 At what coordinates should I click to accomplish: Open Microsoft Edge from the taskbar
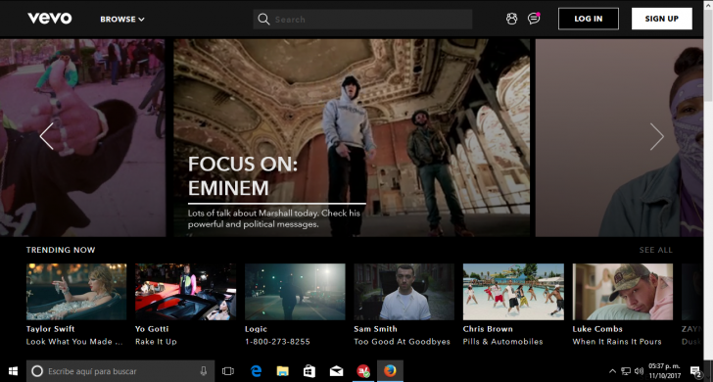point(256,371)
